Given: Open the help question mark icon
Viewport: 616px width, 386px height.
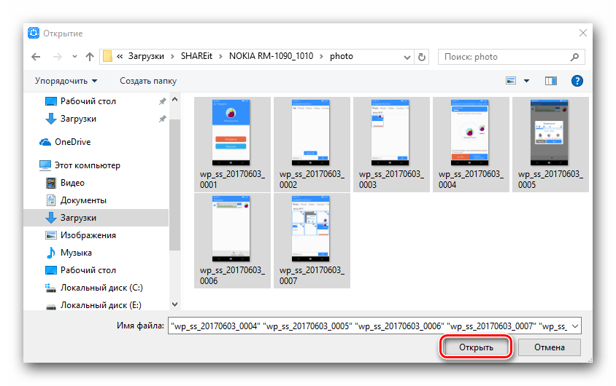Looking at the screenshot, I should [x=577, y=81].
